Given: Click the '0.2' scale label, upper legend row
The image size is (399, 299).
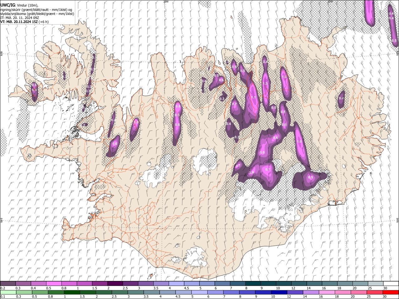Looking at the screenshot, I should coord(2,288).
